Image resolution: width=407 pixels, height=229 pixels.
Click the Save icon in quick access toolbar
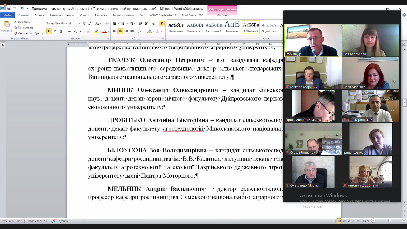9,8
